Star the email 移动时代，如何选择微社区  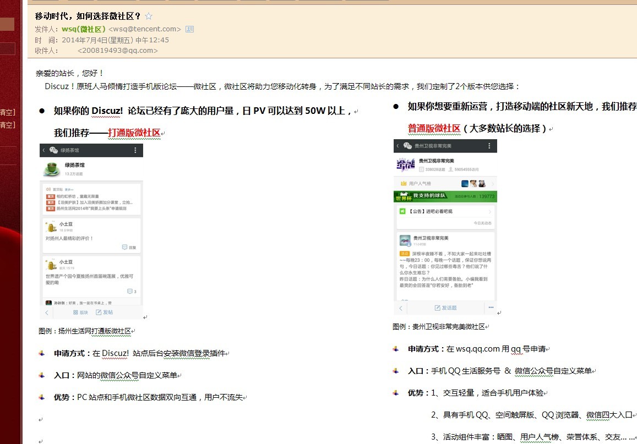[149, 17]
